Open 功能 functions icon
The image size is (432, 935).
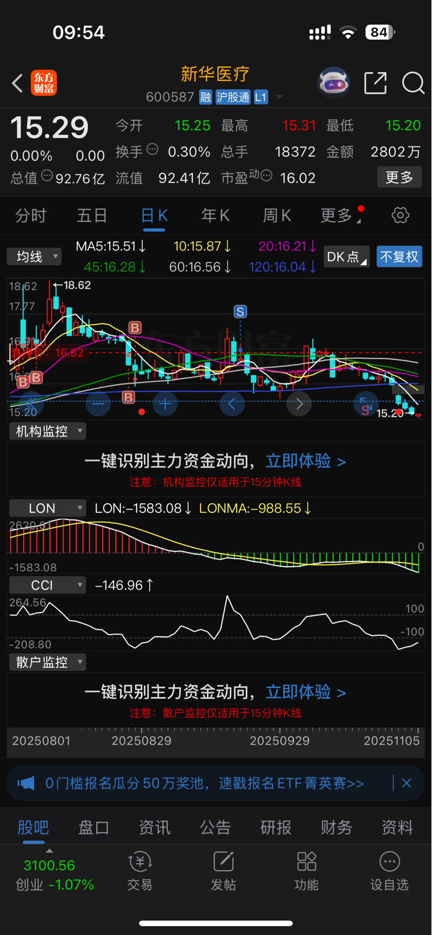306,871
